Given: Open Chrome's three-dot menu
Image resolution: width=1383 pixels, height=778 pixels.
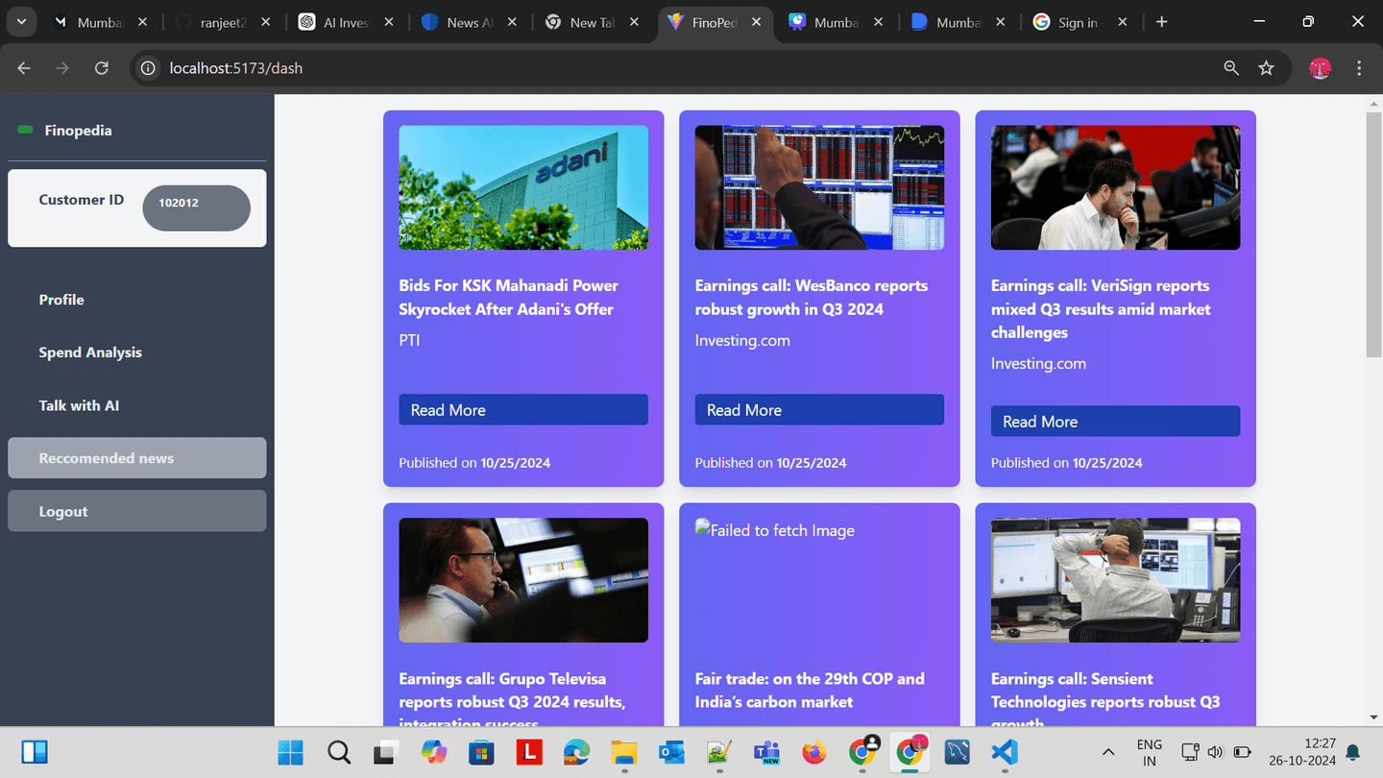Looking at the screenshot, I should 1359,68.
